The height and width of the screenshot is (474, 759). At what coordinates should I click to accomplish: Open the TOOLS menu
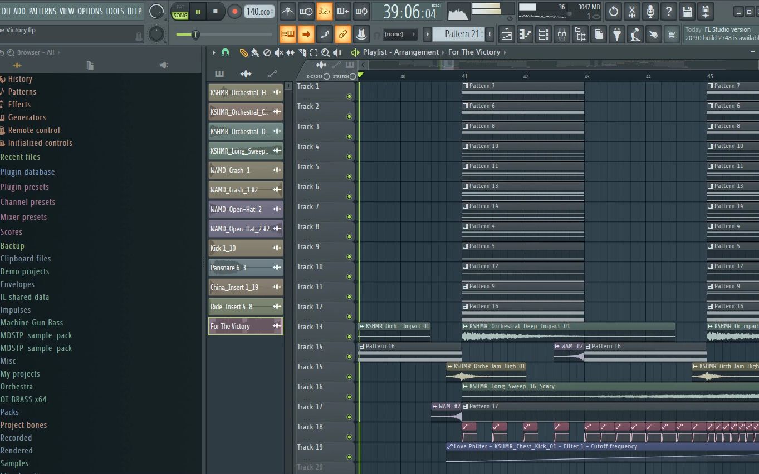point(115,11)
